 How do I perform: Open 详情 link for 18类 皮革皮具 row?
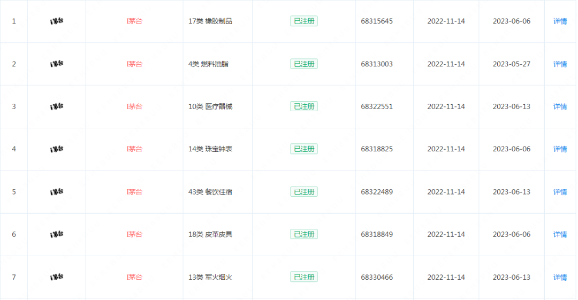coord(560,234)
